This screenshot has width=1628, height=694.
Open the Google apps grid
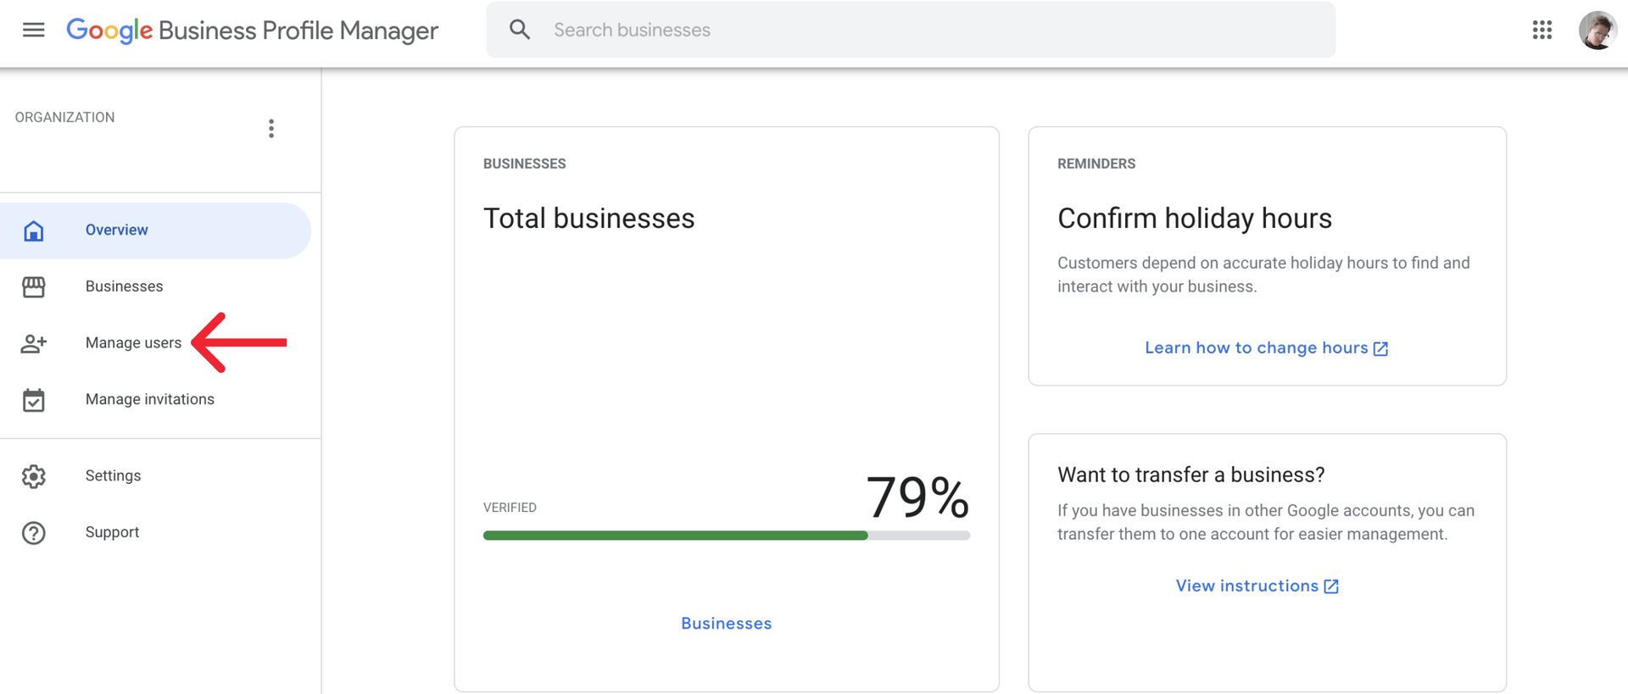pos(1542,31)
